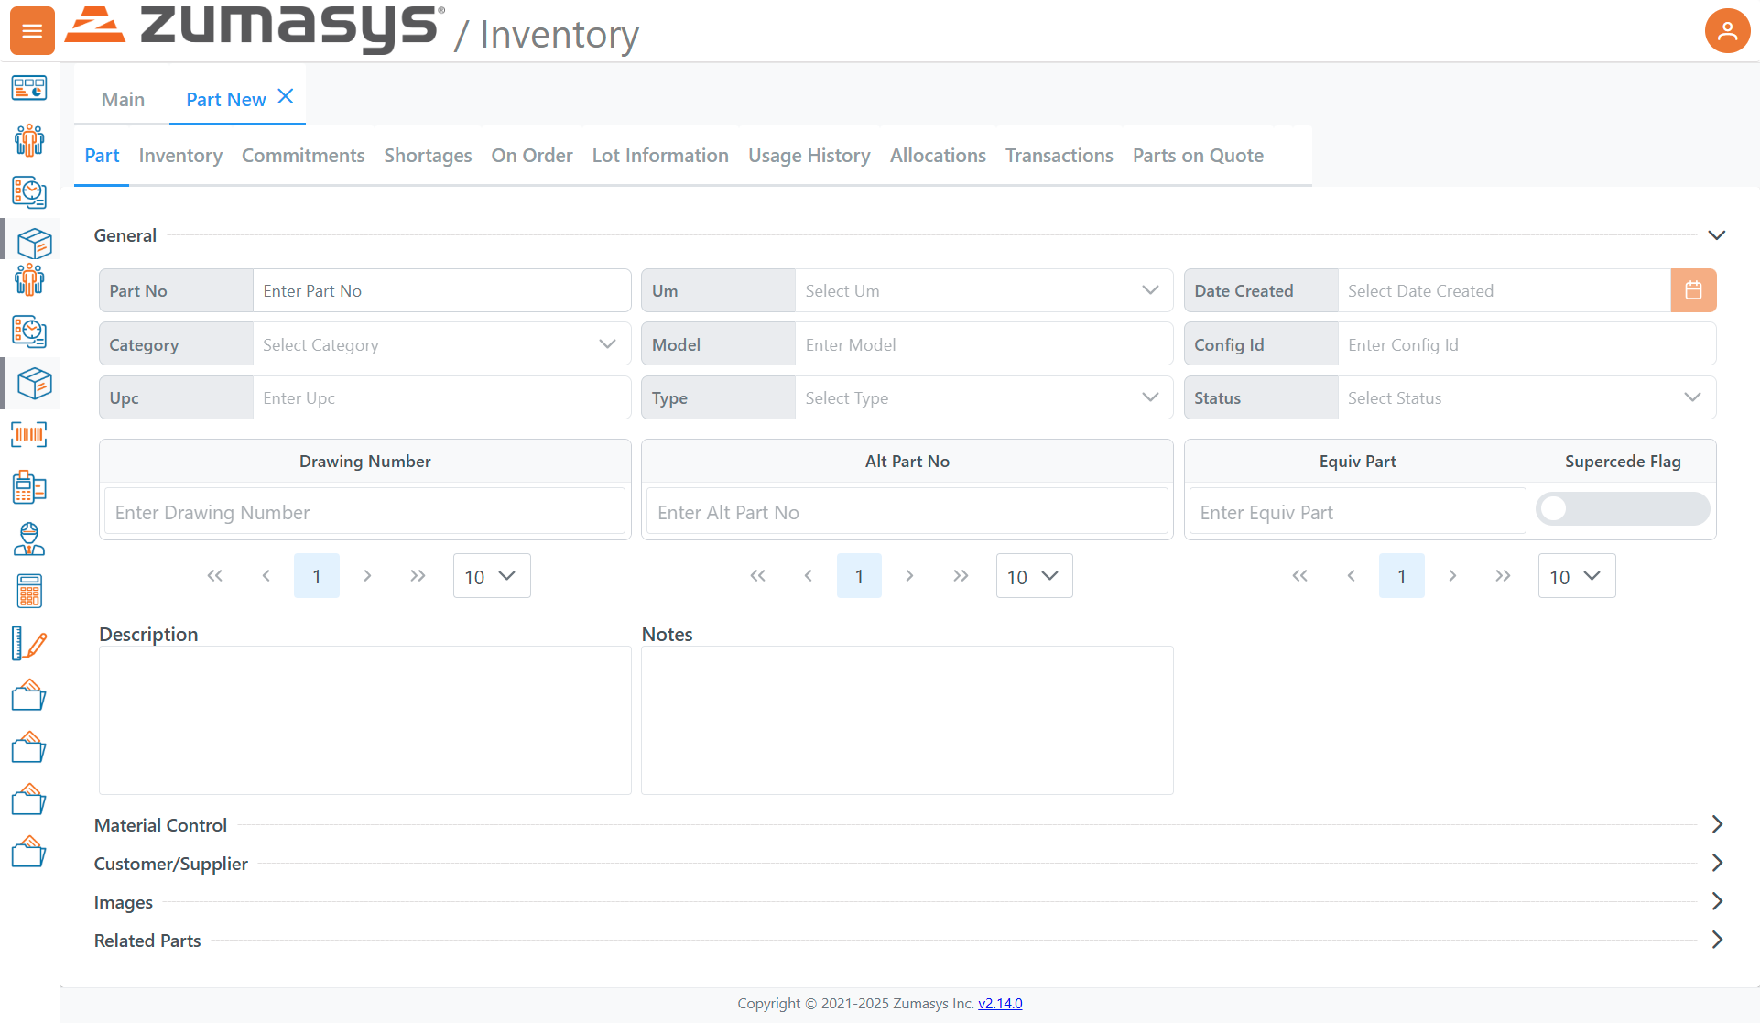This screenshot has width=1760, height=1023.
Task: Switch to the Main tab
Action: tap(123, 99)
